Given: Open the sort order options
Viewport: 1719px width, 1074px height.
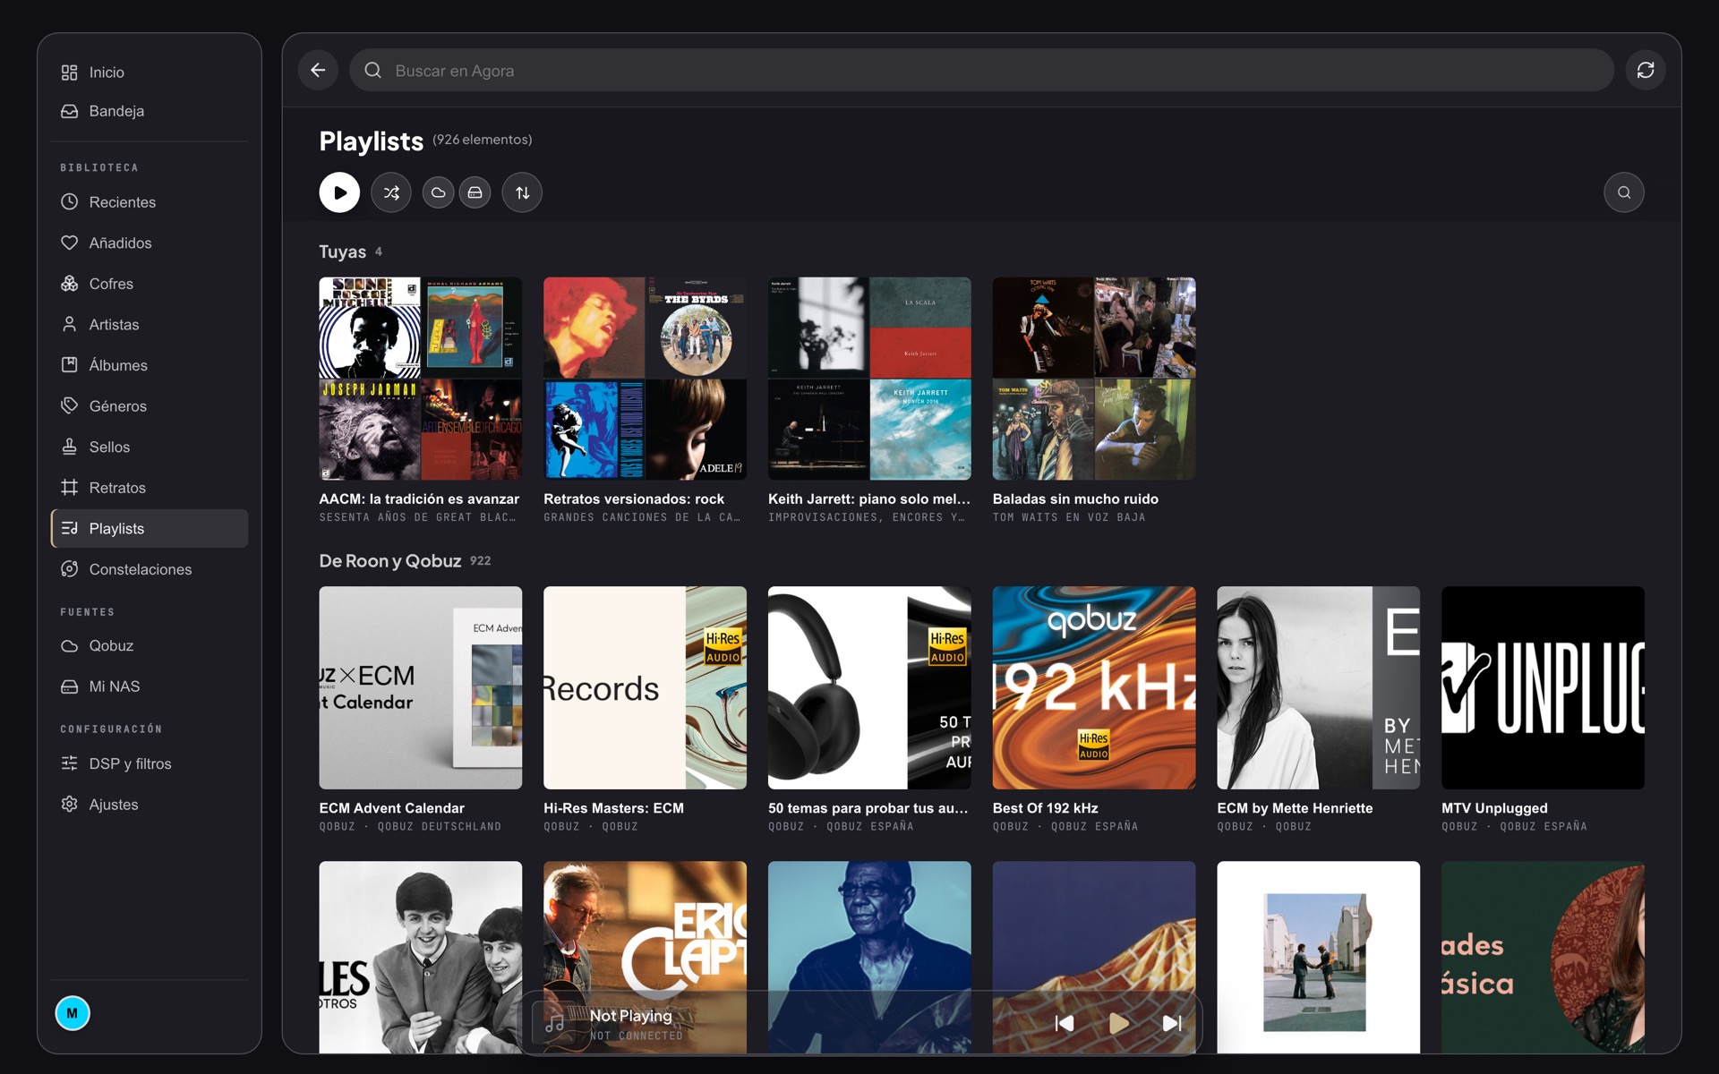Looking at the screenshot, I should pos(522,192).
